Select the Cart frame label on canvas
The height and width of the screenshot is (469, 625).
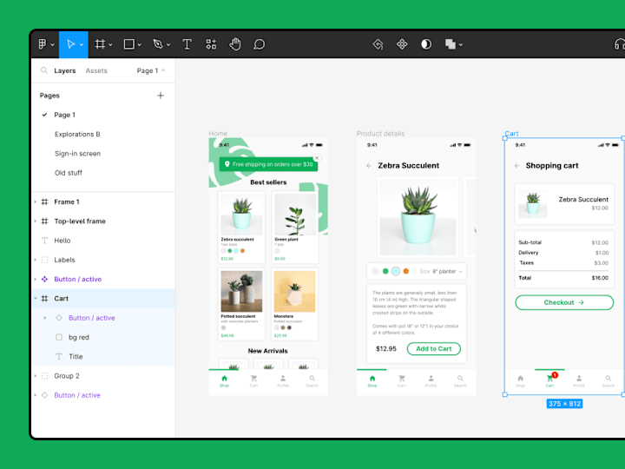click(x=512, y=134)
